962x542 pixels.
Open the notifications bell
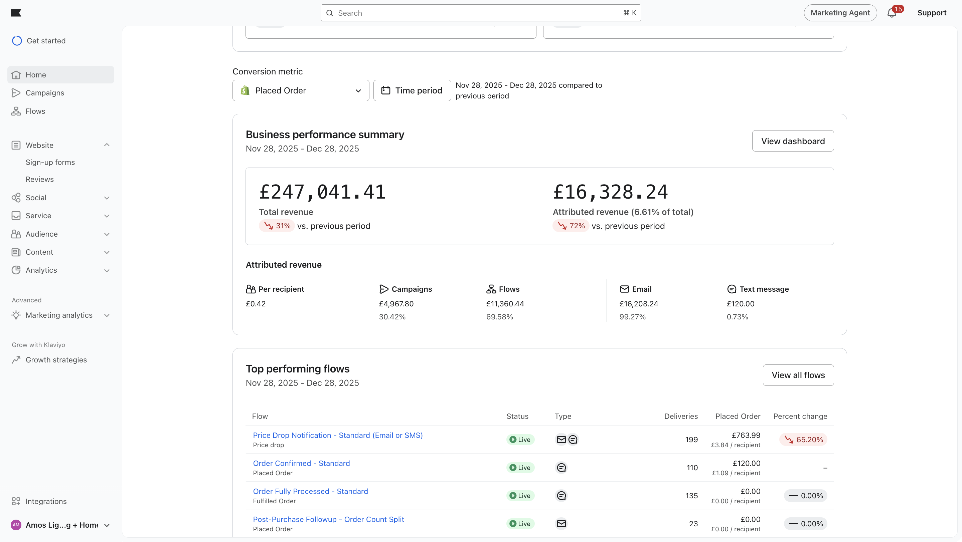point(892,13)
